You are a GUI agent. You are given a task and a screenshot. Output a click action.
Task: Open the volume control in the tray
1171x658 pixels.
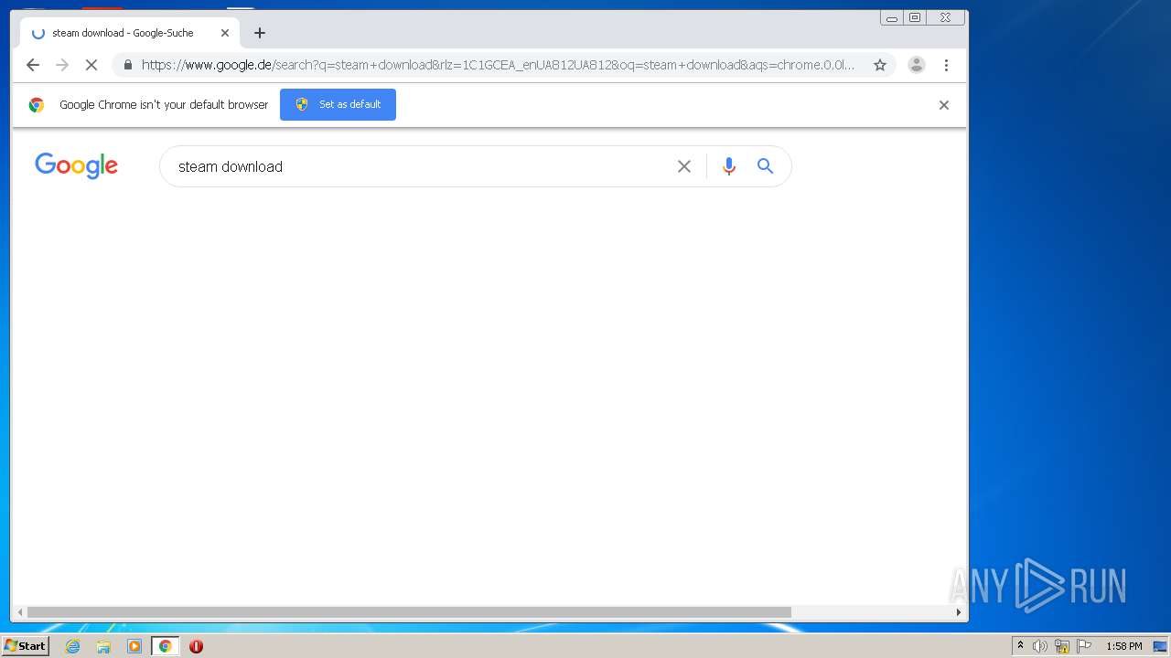[x=1040, y=646]
